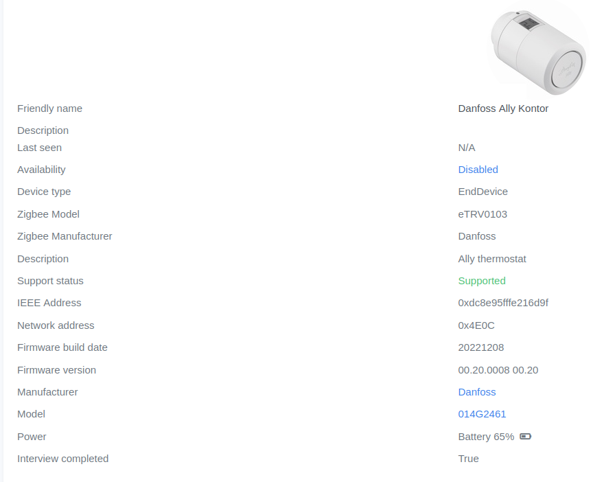
Task: Click the Zigbee Model value eTRV0103
Action: click(482, 214)
